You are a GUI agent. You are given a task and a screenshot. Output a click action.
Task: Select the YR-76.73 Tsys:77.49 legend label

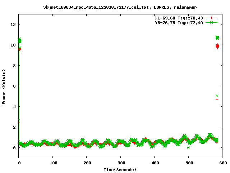(179, 23)
